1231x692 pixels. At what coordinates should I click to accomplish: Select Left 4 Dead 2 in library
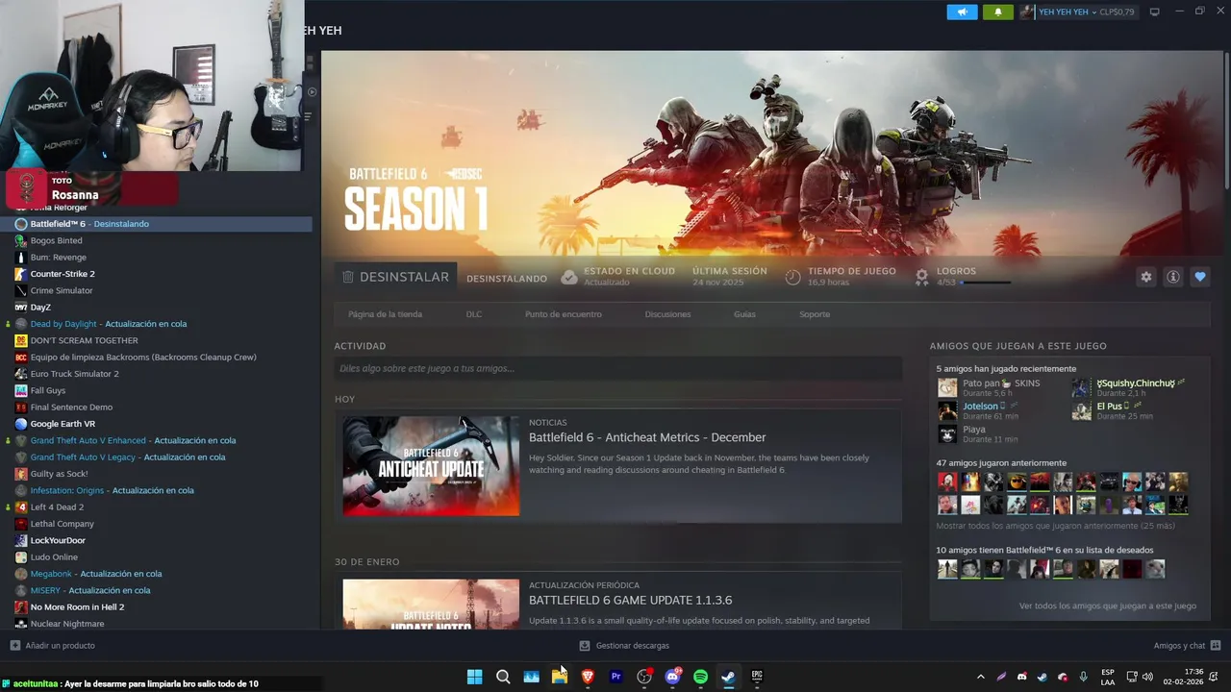(x=156, y=507)
